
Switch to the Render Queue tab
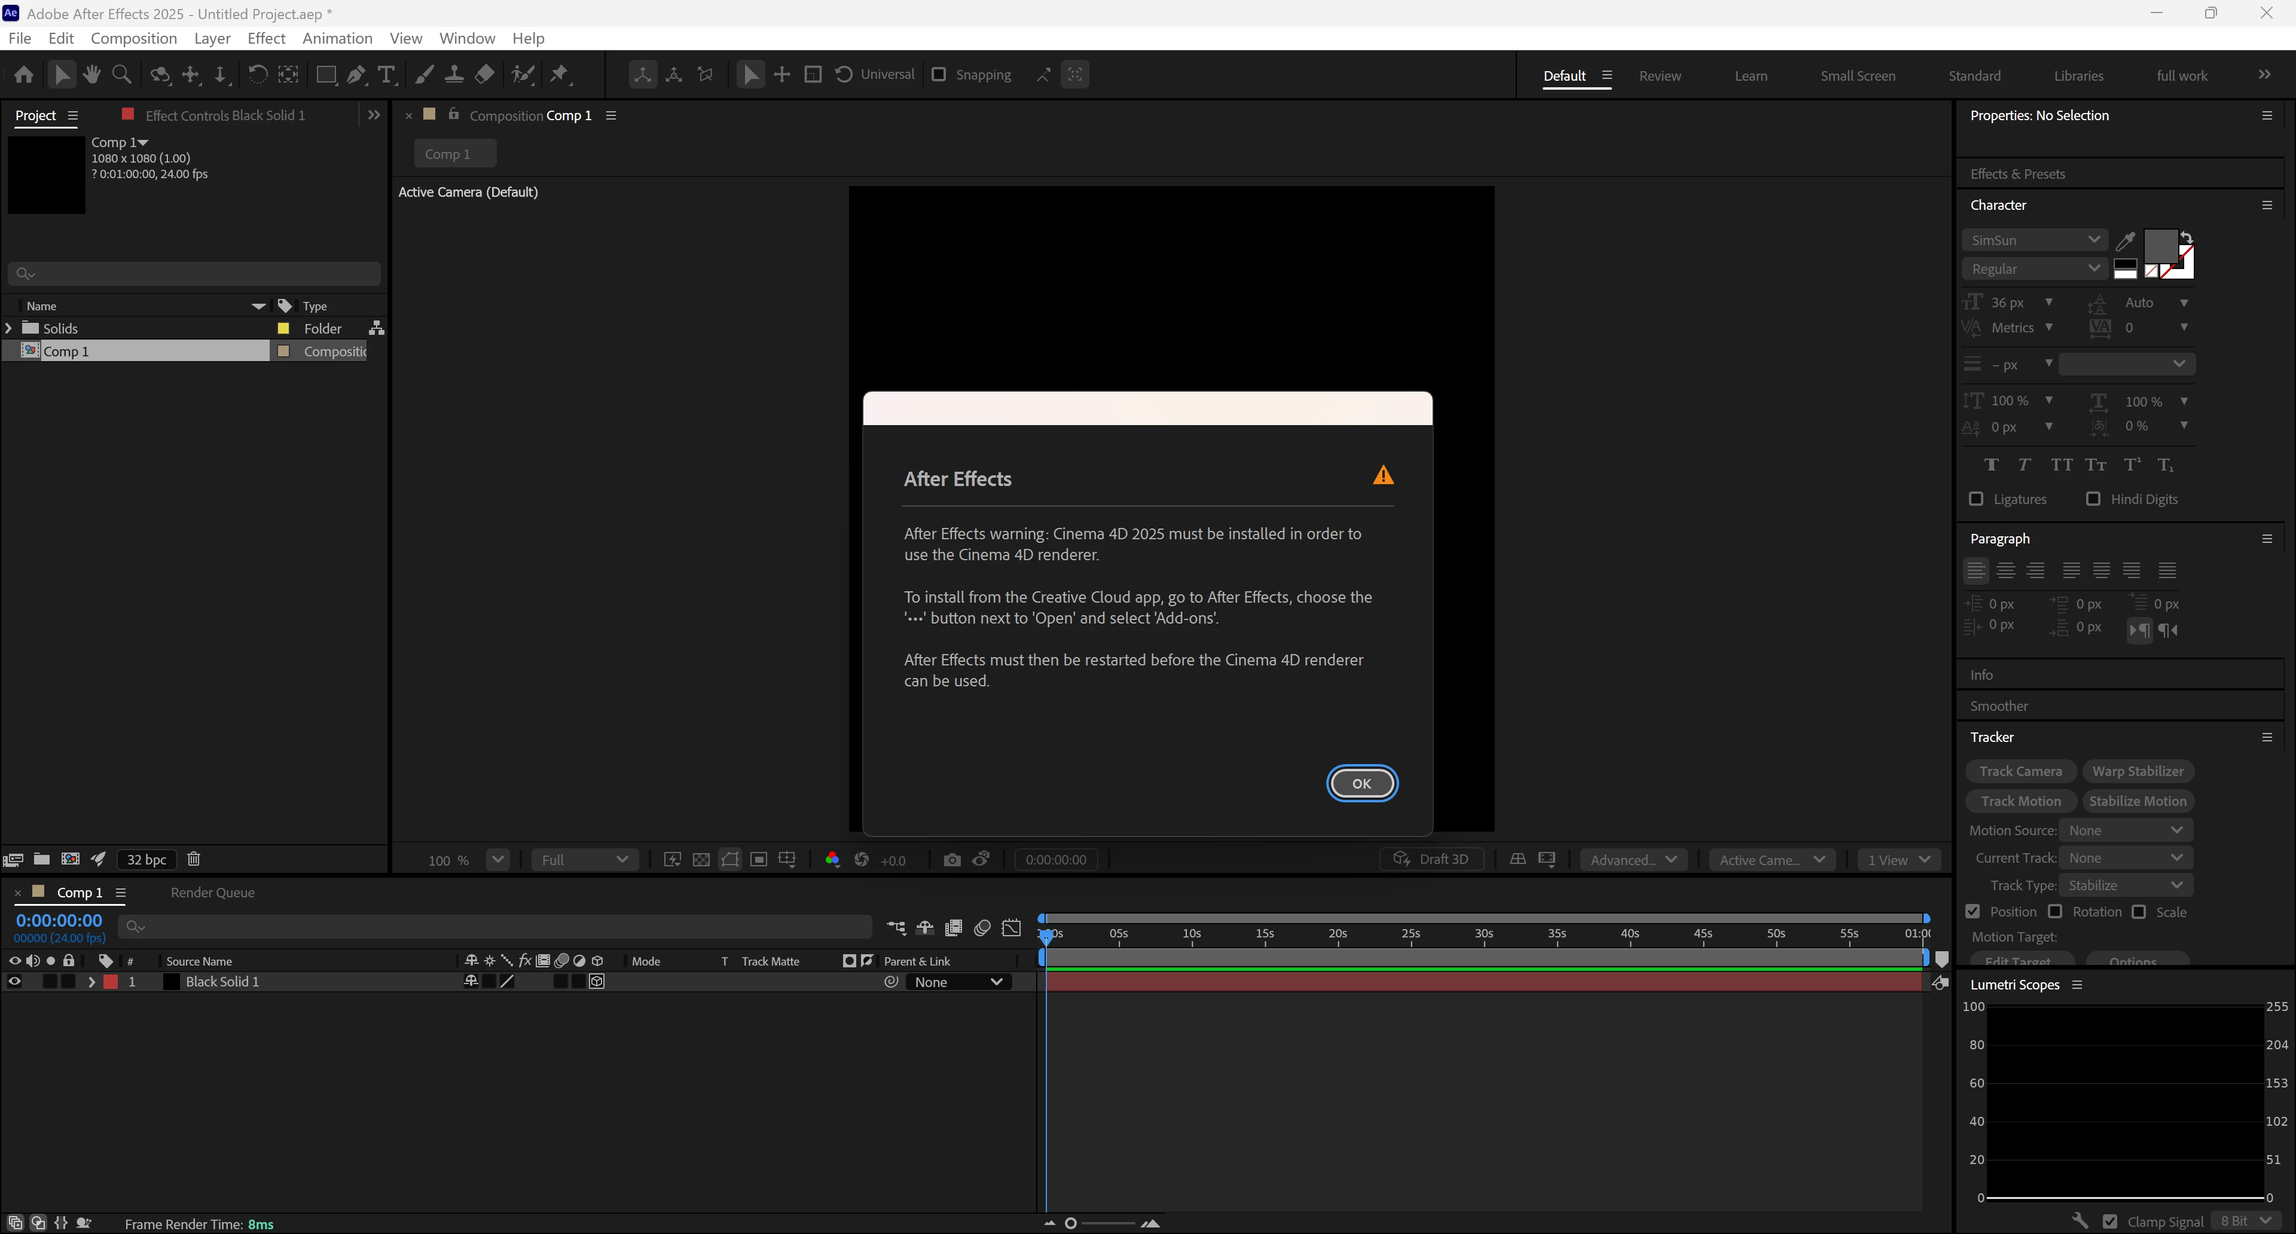click(x=212, y=893)
